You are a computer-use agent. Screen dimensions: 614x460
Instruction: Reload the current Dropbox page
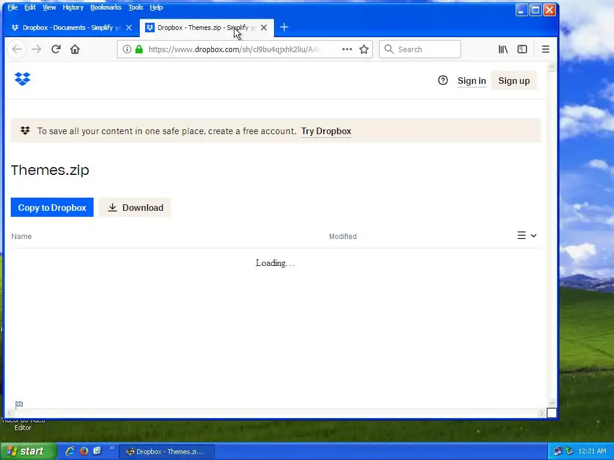coord(56,49)
